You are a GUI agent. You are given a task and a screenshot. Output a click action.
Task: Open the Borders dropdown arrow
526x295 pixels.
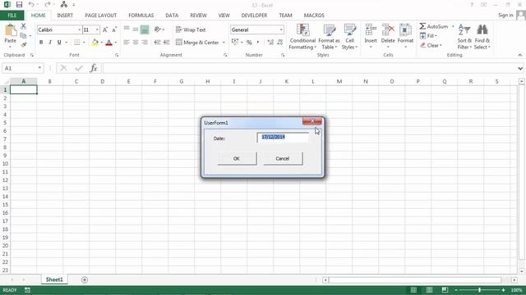click(x=84, y=43)
